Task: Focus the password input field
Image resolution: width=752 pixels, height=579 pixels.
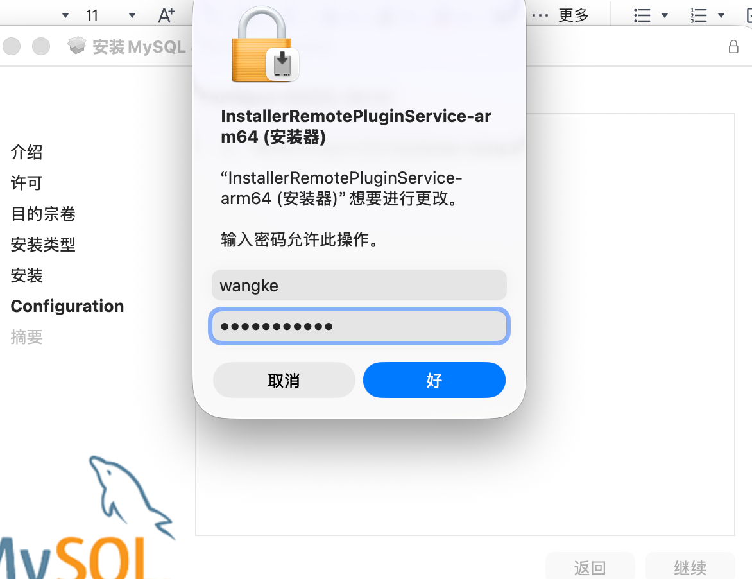Action: click(x=359, y=326)
